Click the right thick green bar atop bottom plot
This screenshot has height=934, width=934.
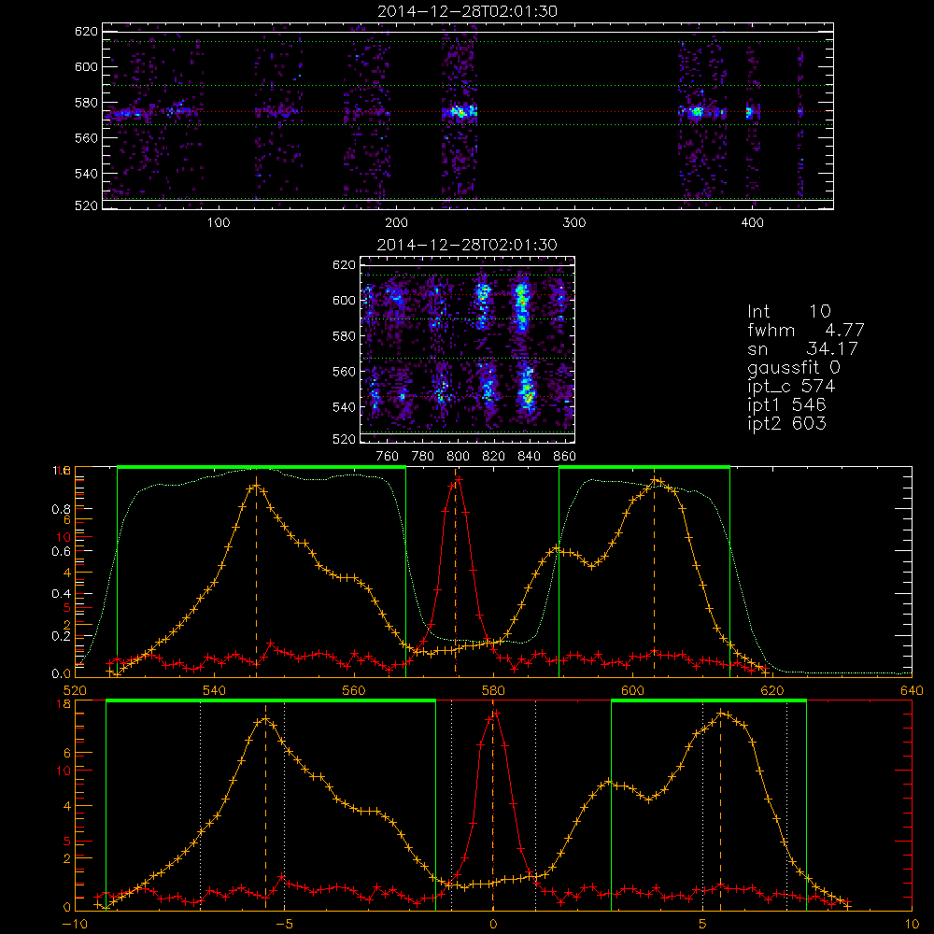coord(709,701)
